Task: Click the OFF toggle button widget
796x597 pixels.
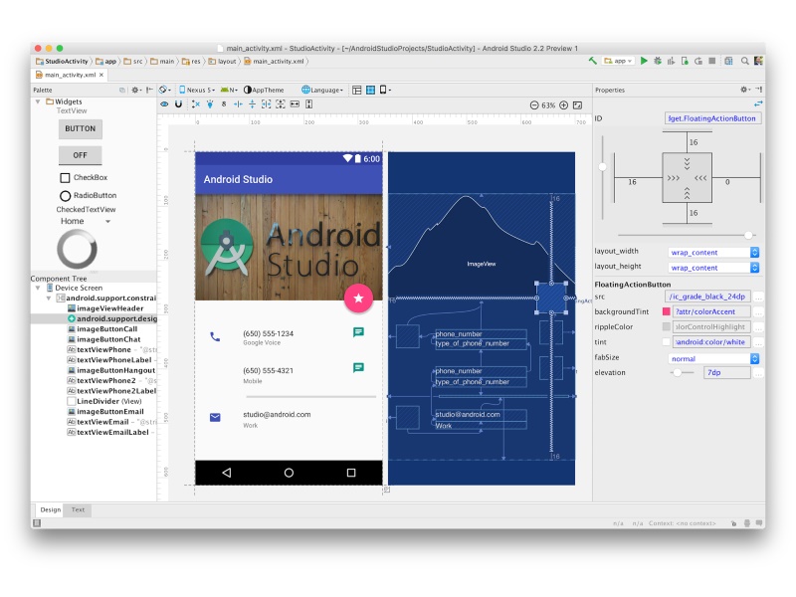Action: (81, 155)
